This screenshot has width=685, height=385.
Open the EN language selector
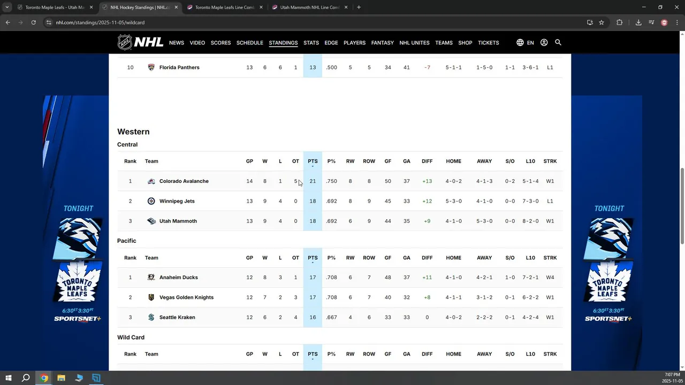coord(530,43)
